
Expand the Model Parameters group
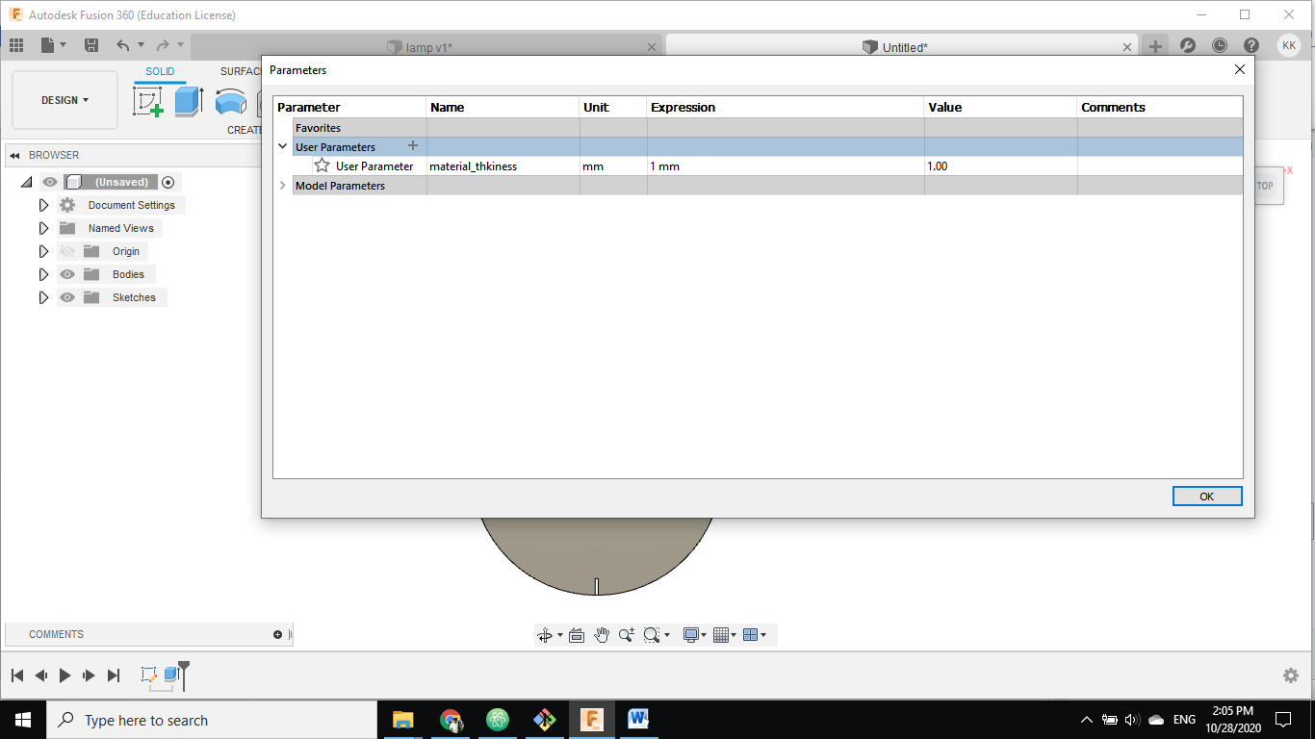click(x=283, y=186)
